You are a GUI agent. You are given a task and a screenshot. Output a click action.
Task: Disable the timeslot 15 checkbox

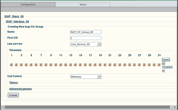(x=80, y=65)
